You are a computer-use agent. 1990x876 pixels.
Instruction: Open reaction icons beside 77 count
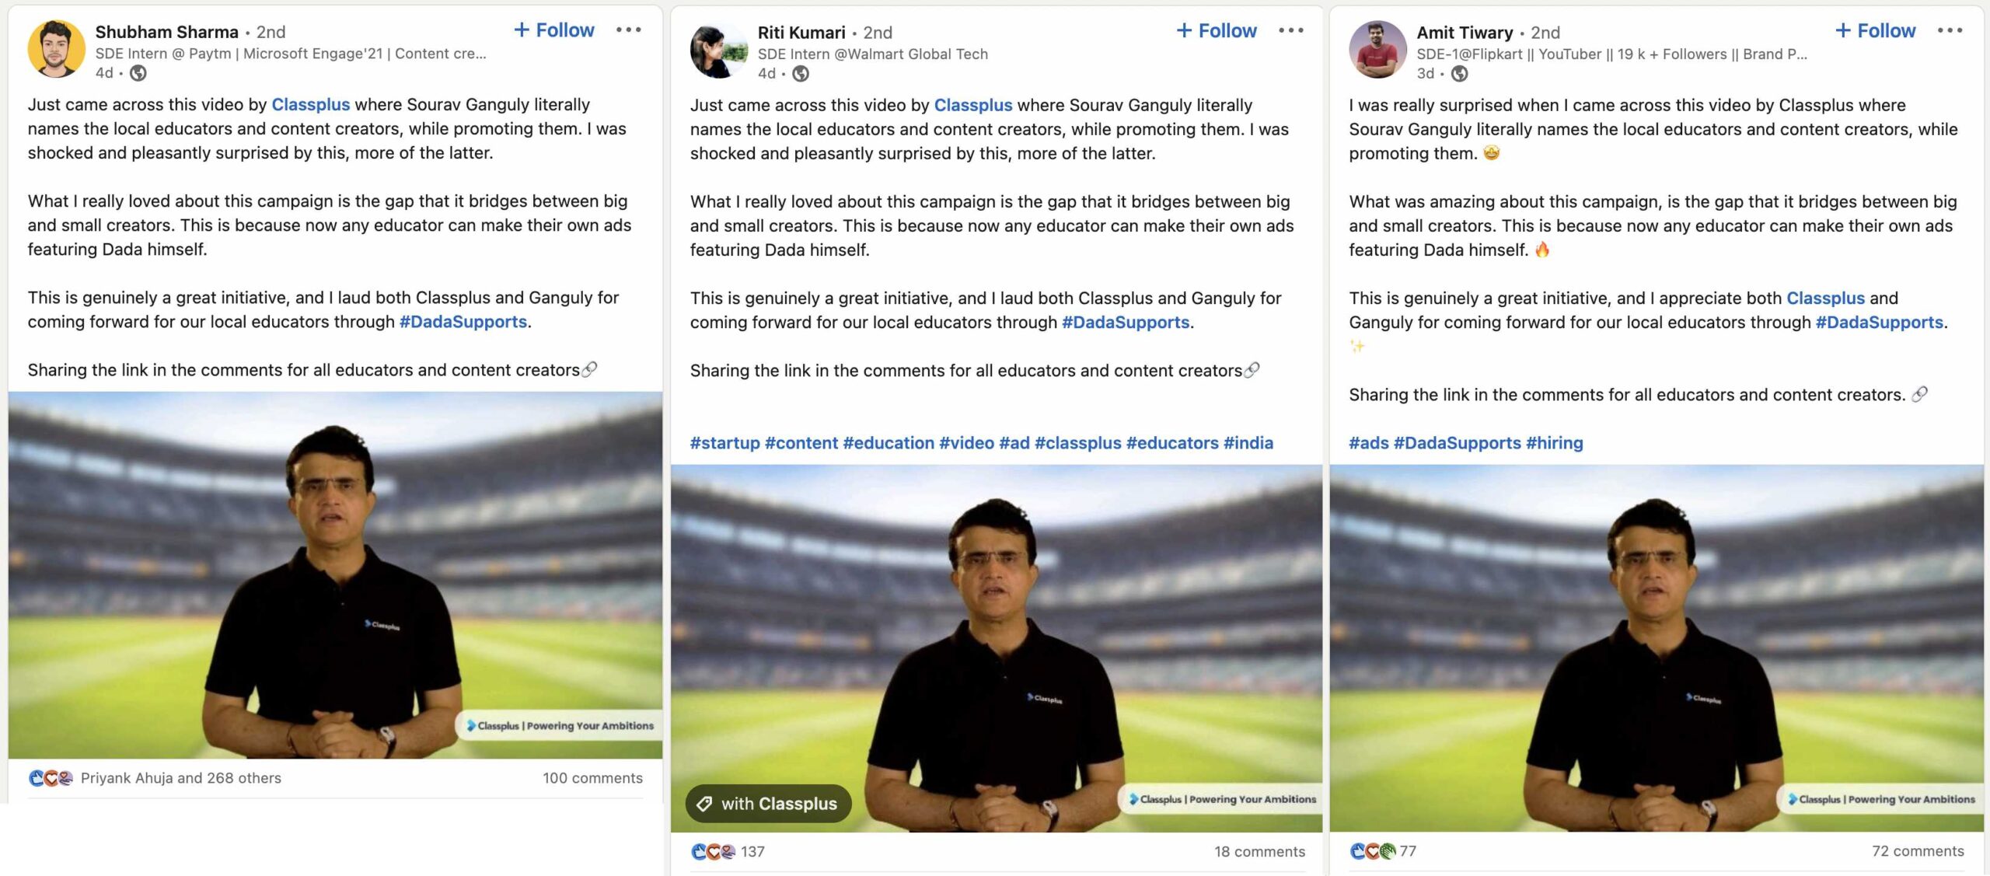pyautogui.click(x=1373, y=851)
